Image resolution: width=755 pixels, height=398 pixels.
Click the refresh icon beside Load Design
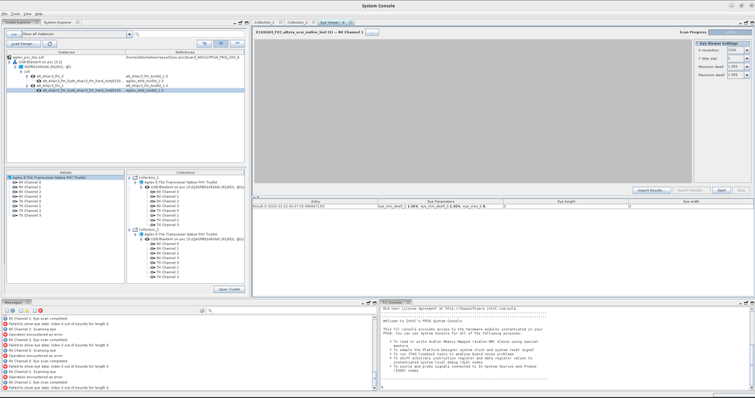tap(51, 44)
